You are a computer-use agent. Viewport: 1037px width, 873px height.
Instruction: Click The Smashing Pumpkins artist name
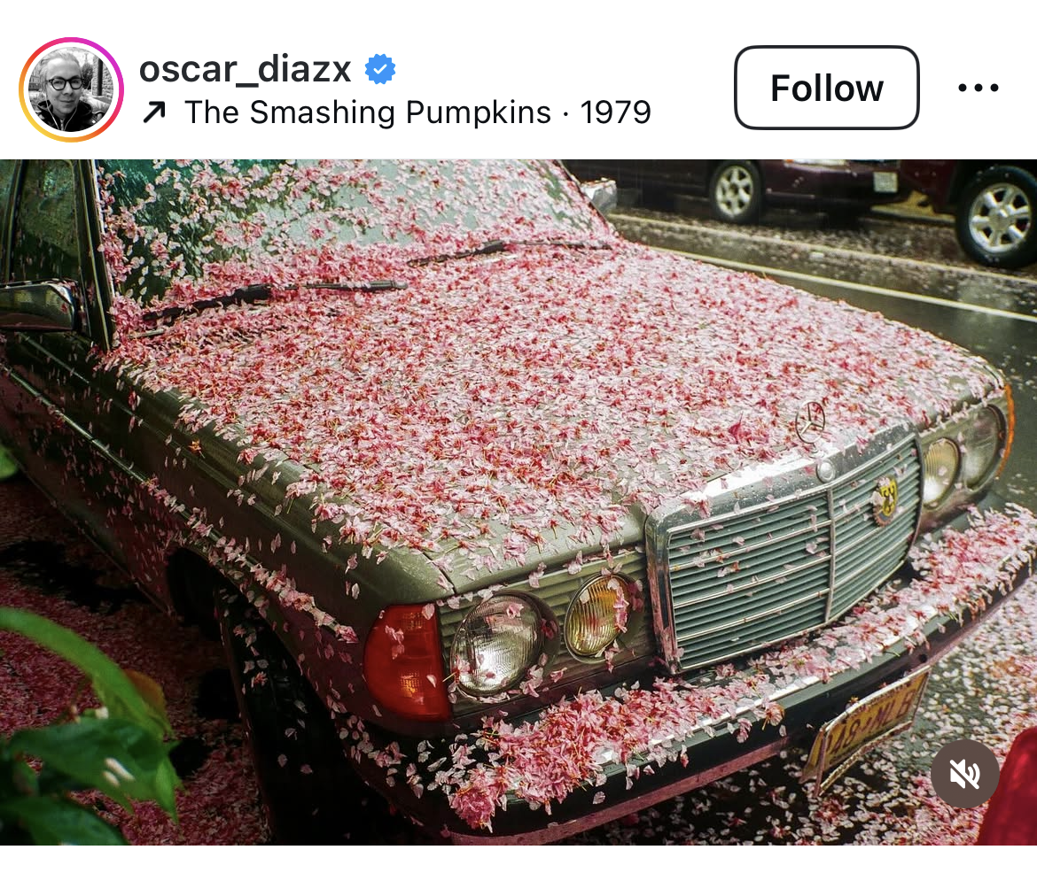click(x=368, y=112)
